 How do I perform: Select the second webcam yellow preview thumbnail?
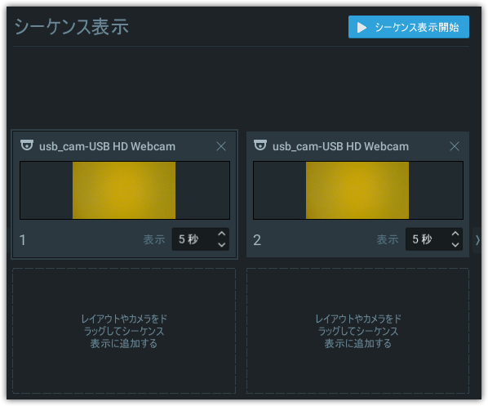point(357,190)
